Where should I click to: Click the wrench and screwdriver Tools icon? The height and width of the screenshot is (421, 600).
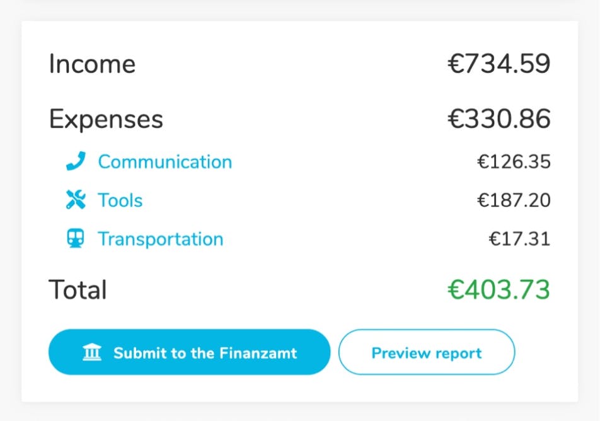[76, 200]
